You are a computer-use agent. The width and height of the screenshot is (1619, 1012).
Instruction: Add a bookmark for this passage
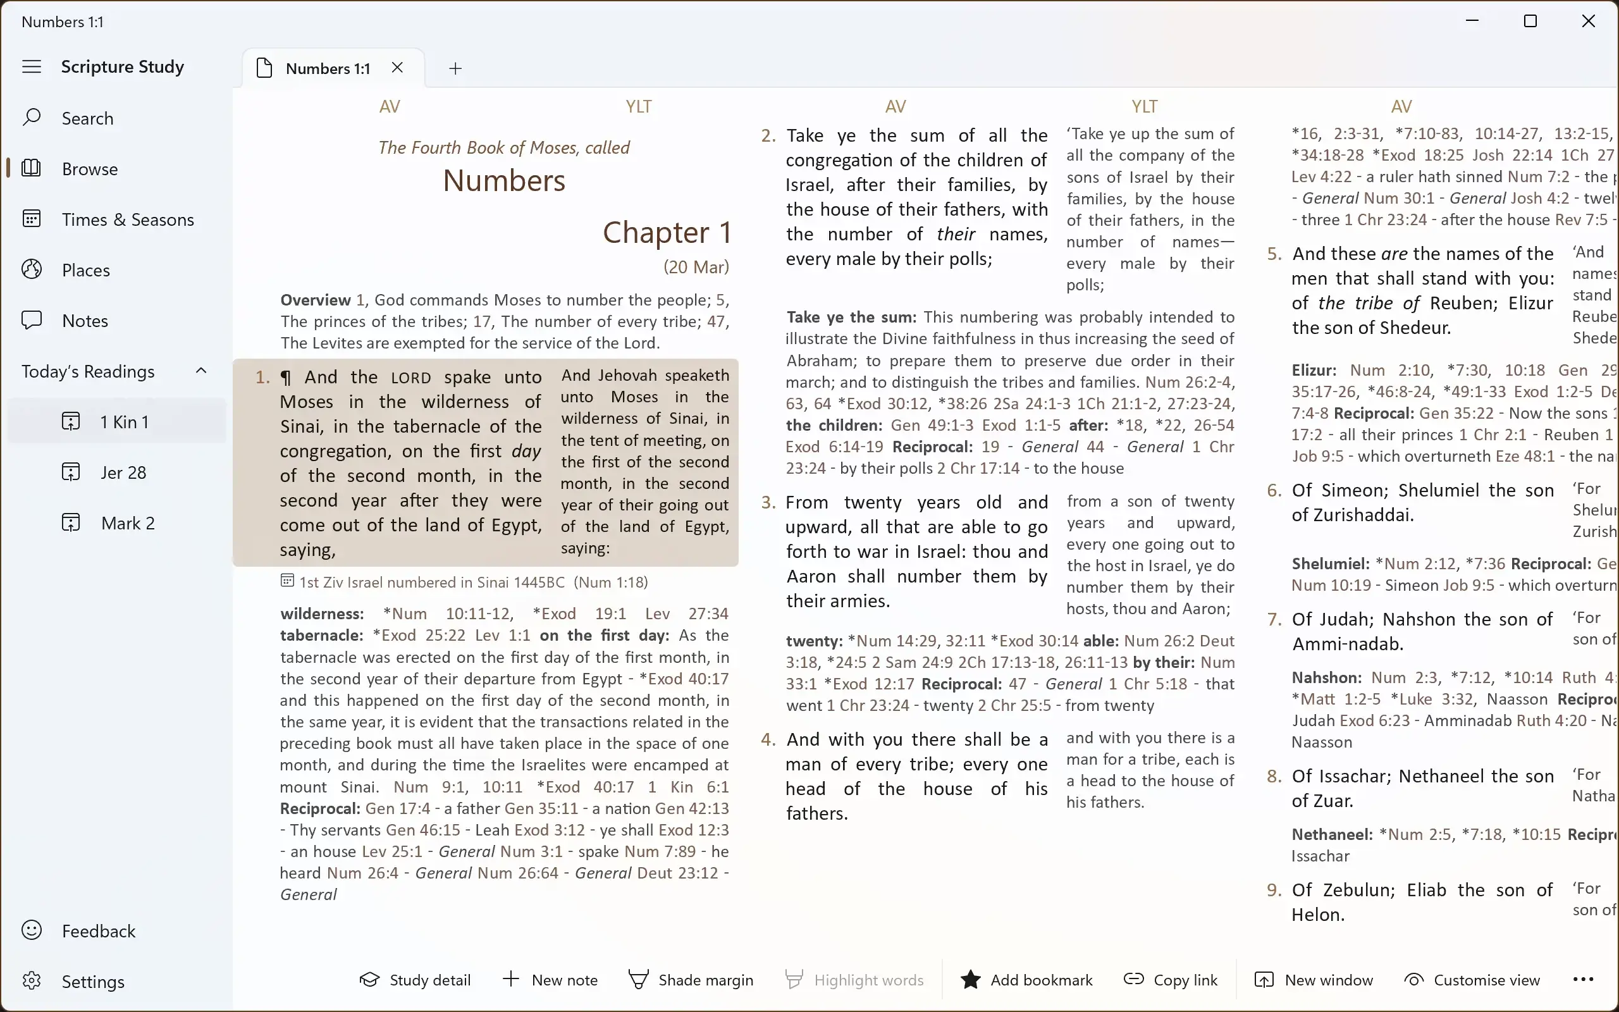coord(1026,979)
